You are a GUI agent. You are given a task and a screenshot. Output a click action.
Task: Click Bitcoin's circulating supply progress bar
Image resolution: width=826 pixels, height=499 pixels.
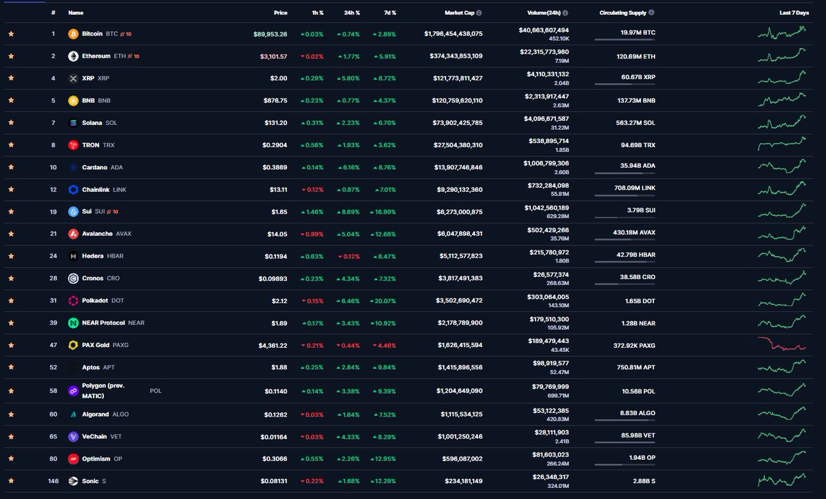click(x=625, y=40)
